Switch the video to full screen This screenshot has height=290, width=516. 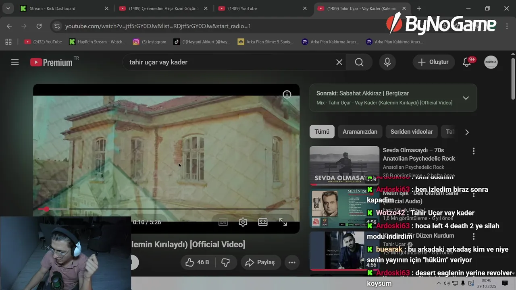(x=283, y=222)
